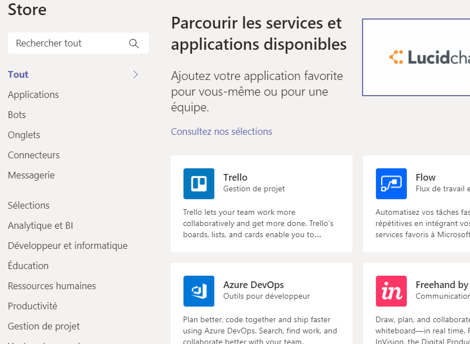
Task: Click the Trello app title
Action: [236, 177]
